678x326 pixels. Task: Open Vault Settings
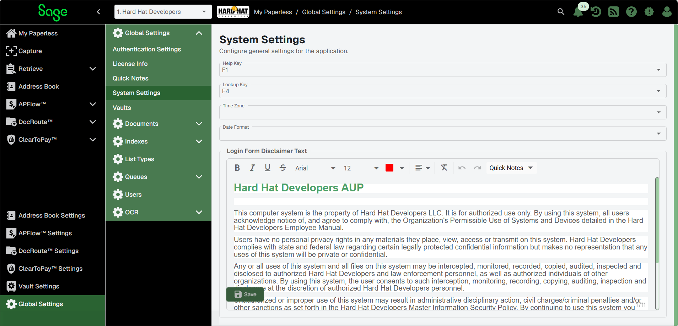click(x=53, y=286)
